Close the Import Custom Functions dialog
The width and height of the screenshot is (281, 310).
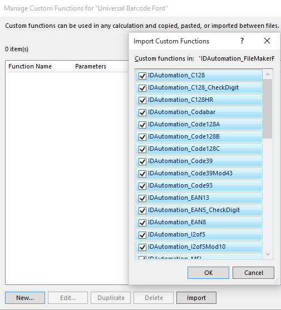267,41
